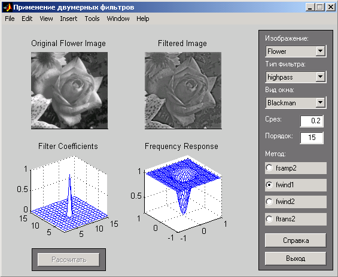Open the View menu
338x277 pixels.
coord(46,19)
